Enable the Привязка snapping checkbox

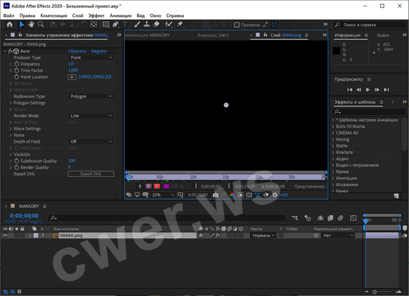click(x=237, y=25)
